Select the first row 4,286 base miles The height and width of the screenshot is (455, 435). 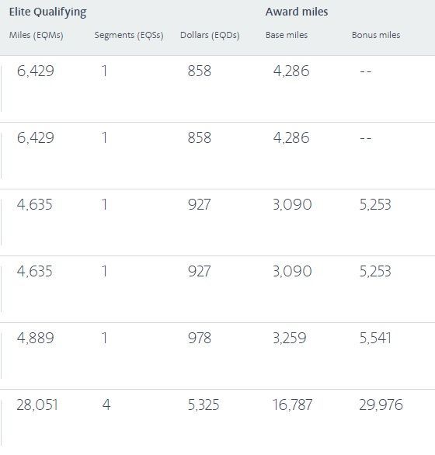point(291,71)
